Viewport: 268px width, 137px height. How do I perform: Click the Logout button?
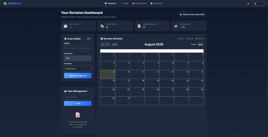(x=258, y=3)
